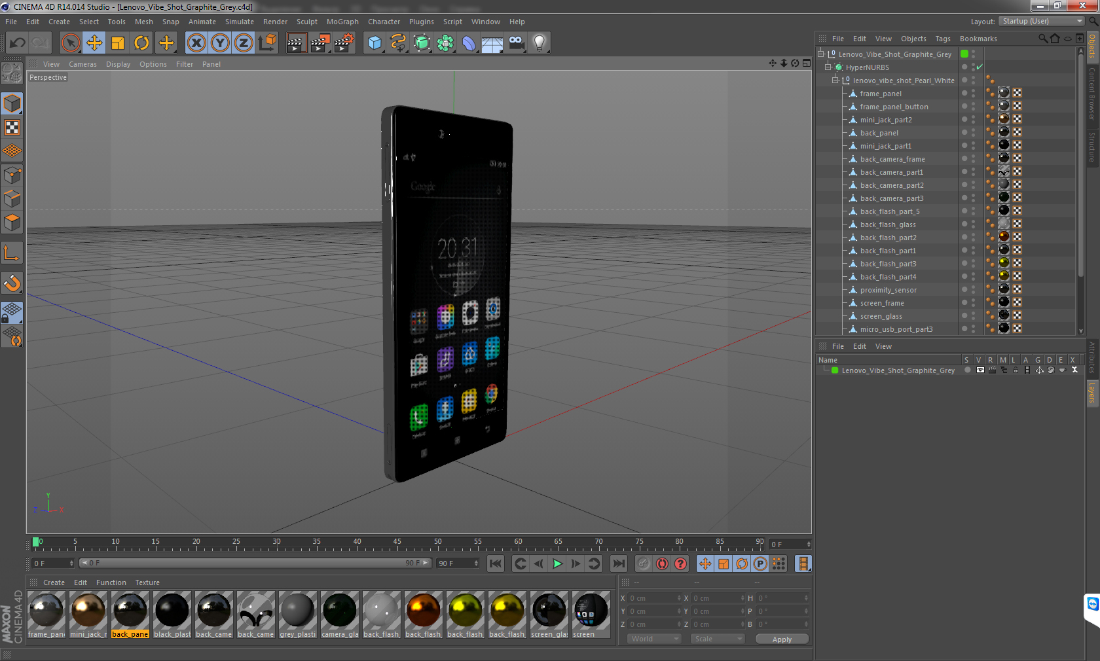Image resolution: width=1100 pixels, height=661 pixels.
Task: Select the frame_pan material swatch
Action: [46, 615]
